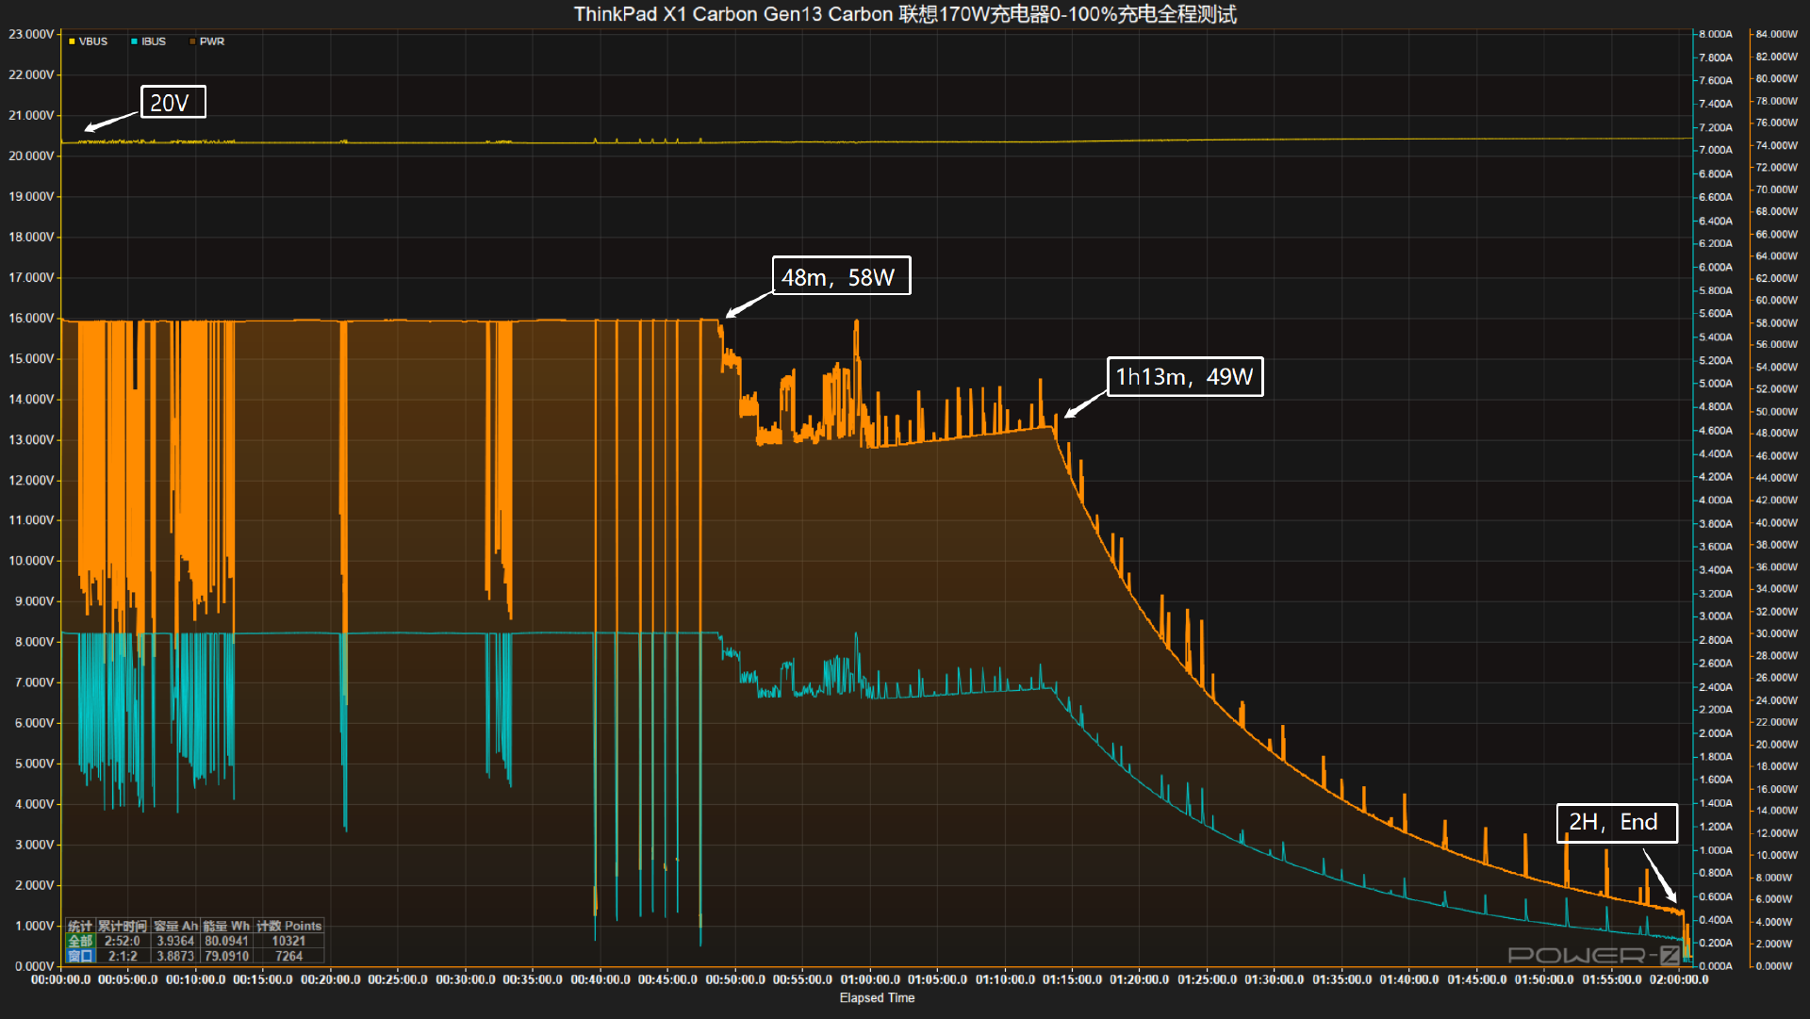
Task: Click the 5.600A current axis label
Action: (1716, 313)
